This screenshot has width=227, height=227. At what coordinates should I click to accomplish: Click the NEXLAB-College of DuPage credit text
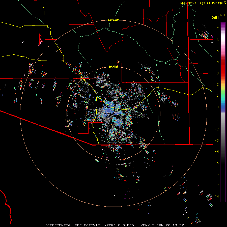(202, 3)
